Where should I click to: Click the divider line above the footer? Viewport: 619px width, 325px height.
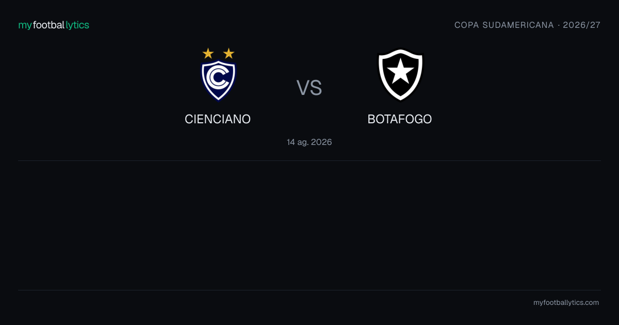click(x=309, y=290)
